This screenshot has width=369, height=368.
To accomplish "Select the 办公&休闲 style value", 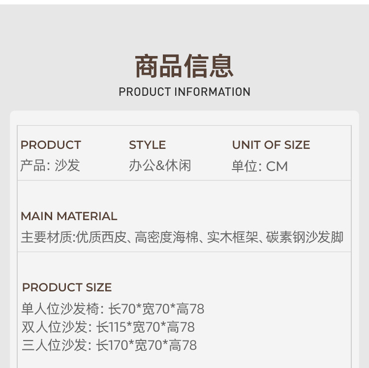I will click(160, 166).
